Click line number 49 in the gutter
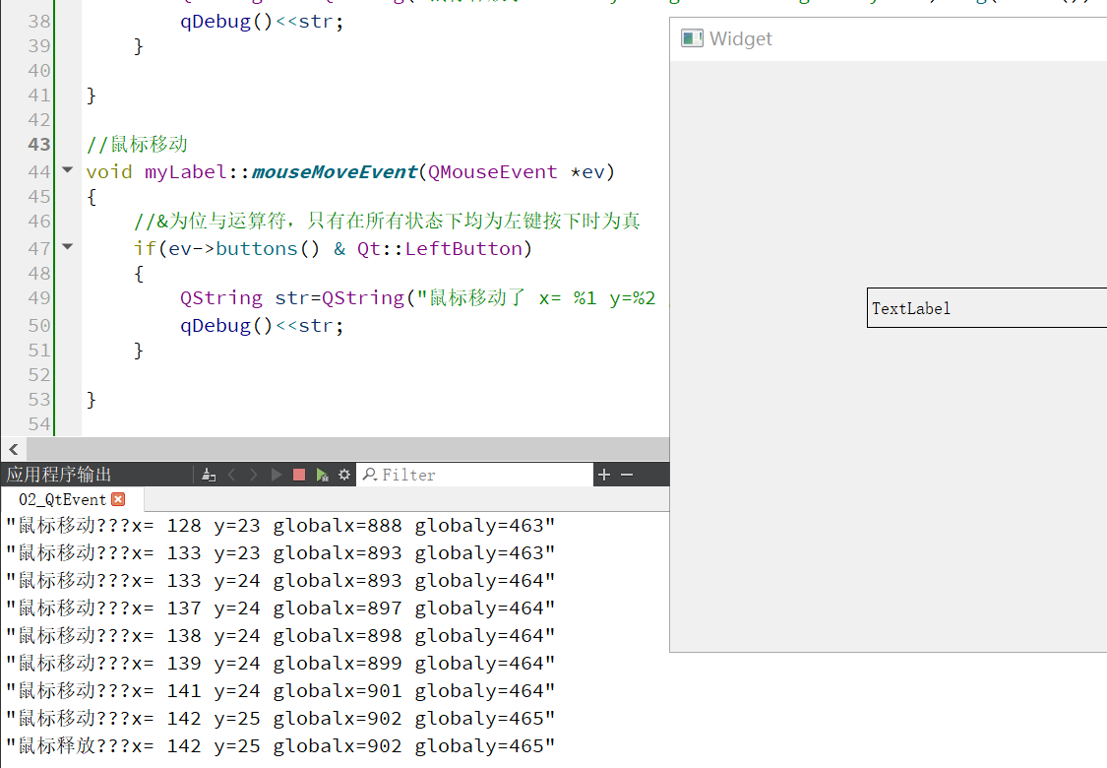Screen dimensions: 1107x768 [38, 298]
